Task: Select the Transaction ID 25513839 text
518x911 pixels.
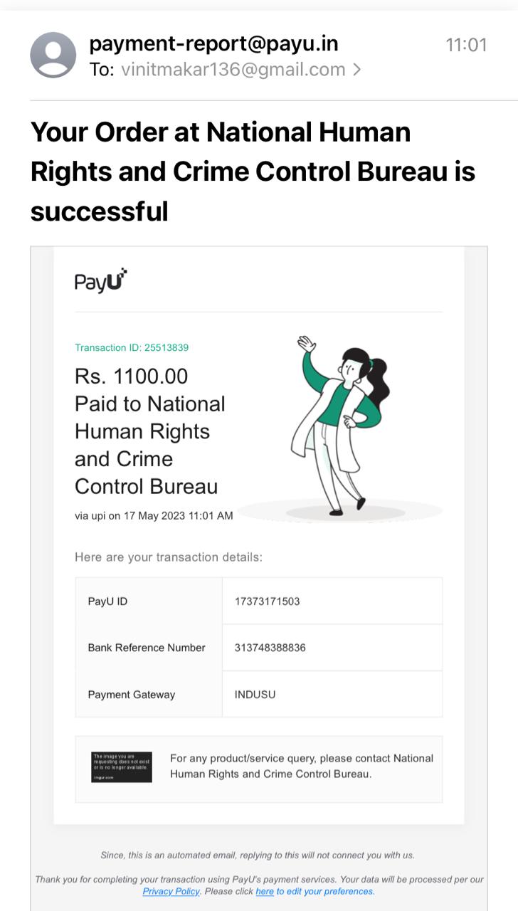Action: click(x=132, y=348)
